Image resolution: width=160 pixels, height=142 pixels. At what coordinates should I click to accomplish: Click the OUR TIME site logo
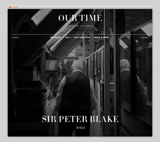[80, 18]
